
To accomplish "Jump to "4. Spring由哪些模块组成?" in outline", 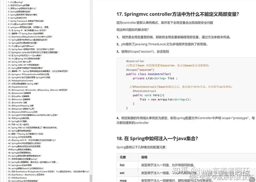I will tap(19, 12).
